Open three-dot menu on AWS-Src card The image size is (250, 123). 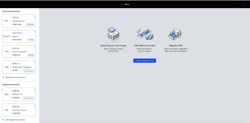pos(35,62)
